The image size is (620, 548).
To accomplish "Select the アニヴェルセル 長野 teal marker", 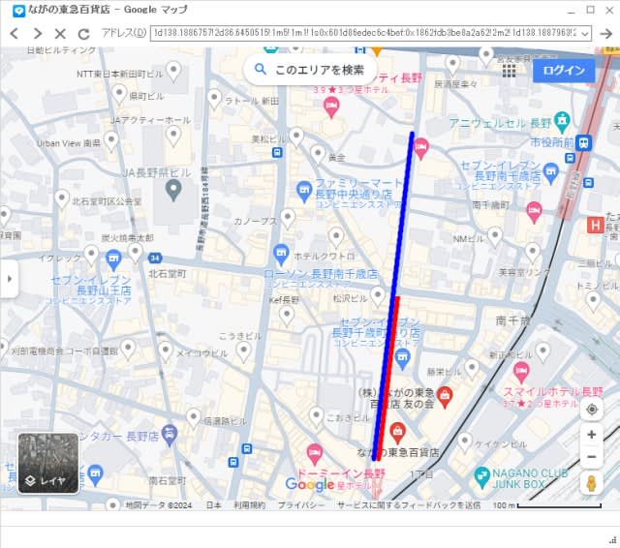I will point(562,122).
